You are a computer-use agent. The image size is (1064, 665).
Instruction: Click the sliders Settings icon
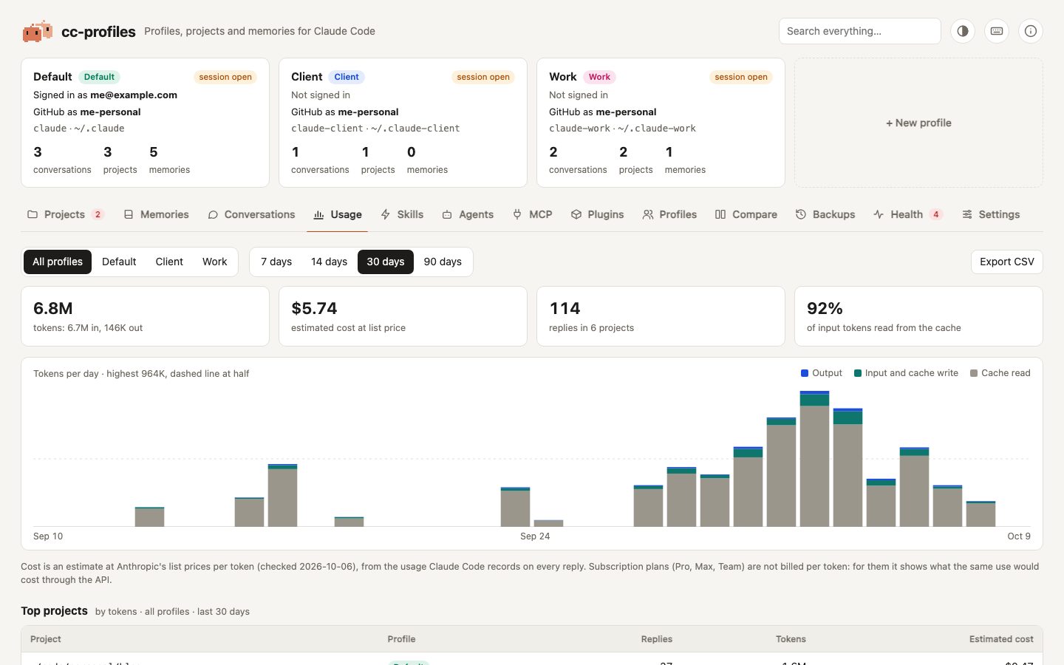[967, 214]
